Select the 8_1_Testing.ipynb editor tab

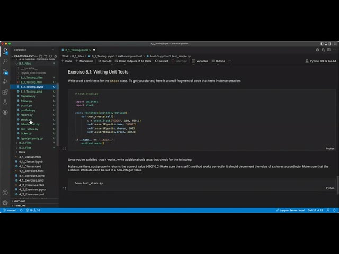(x=78, y=50)
